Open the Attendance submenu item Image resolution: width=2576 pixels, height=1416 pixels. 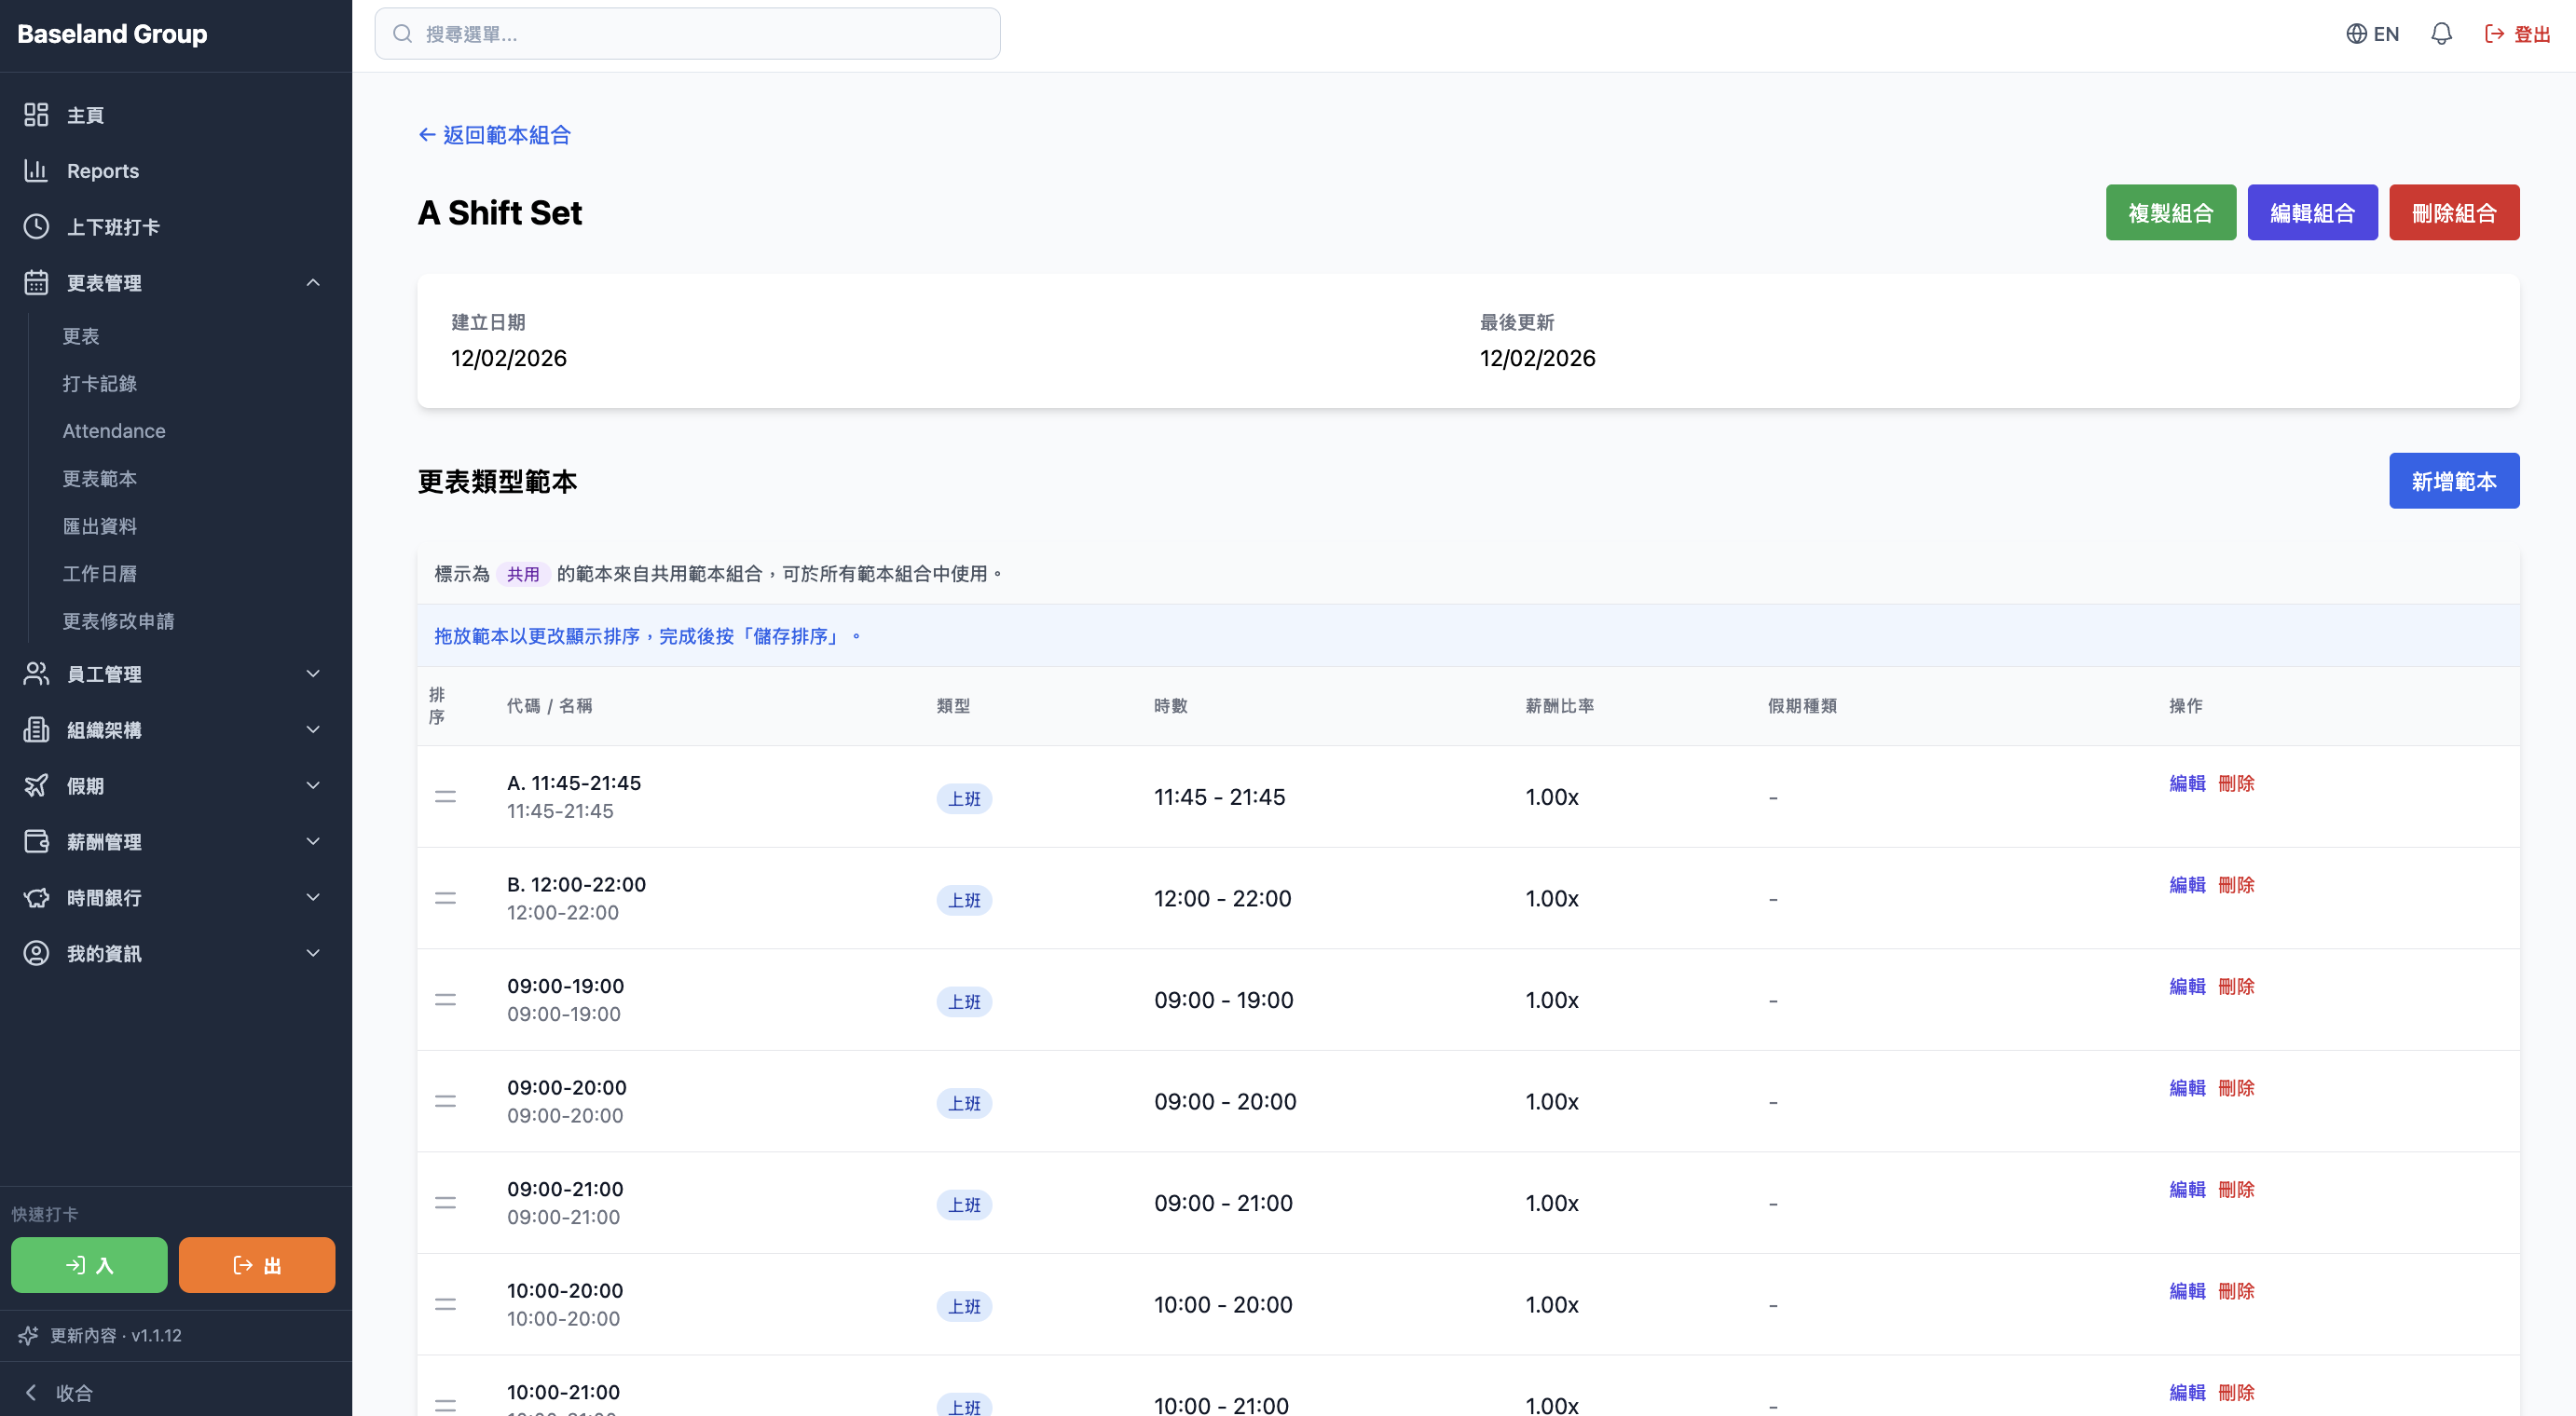[x=114, y=430]
